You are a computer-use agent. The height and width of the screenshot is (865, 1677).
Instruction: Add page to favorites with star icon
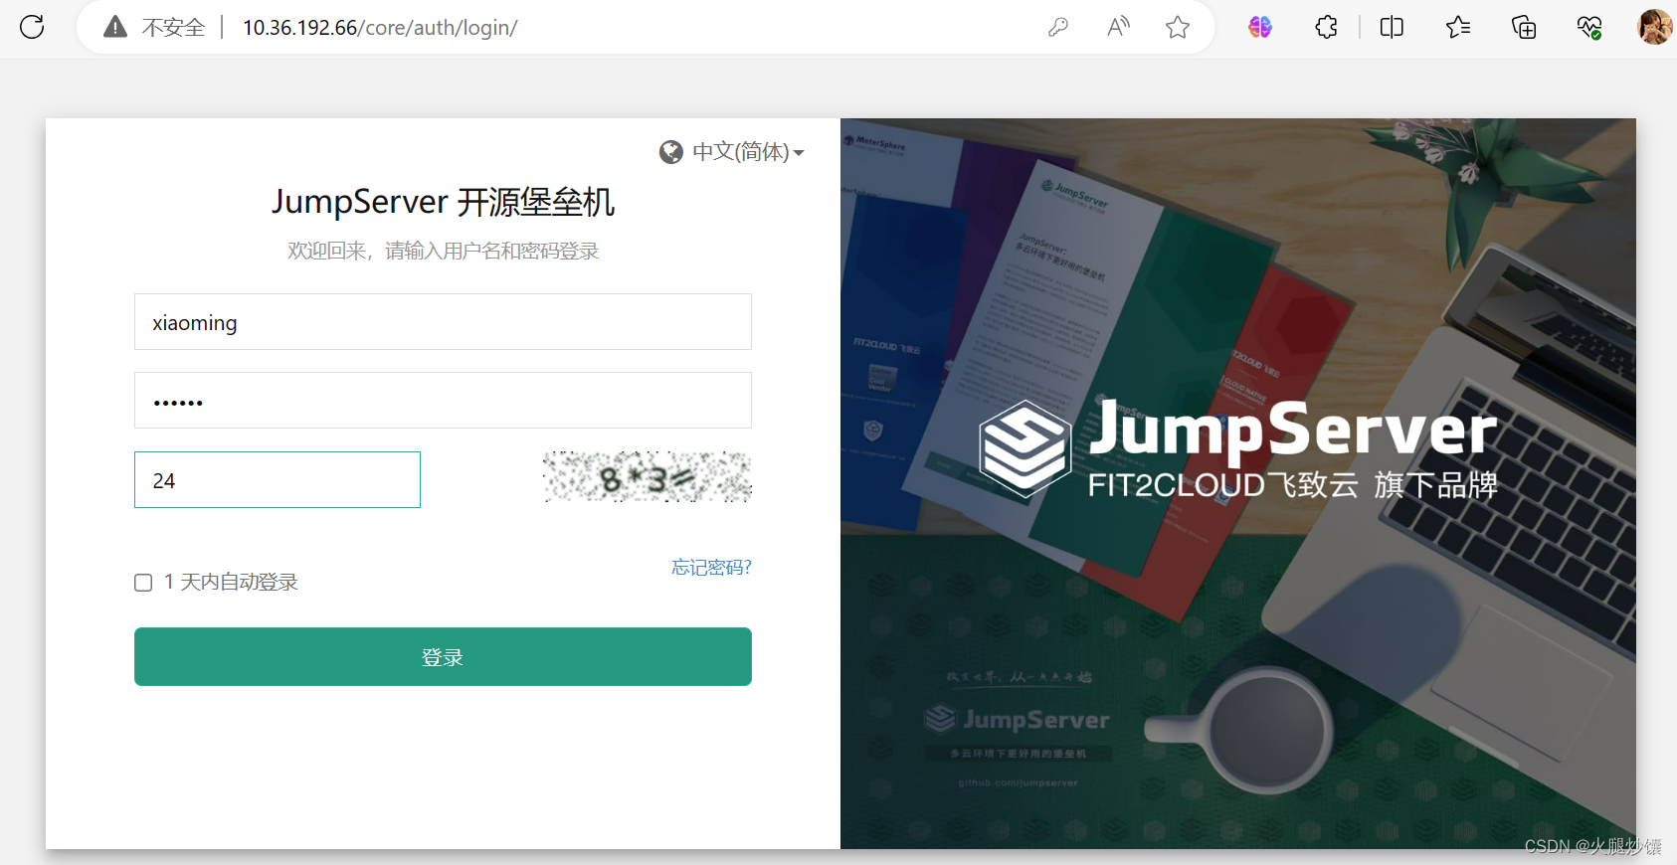click(1178, 27)
